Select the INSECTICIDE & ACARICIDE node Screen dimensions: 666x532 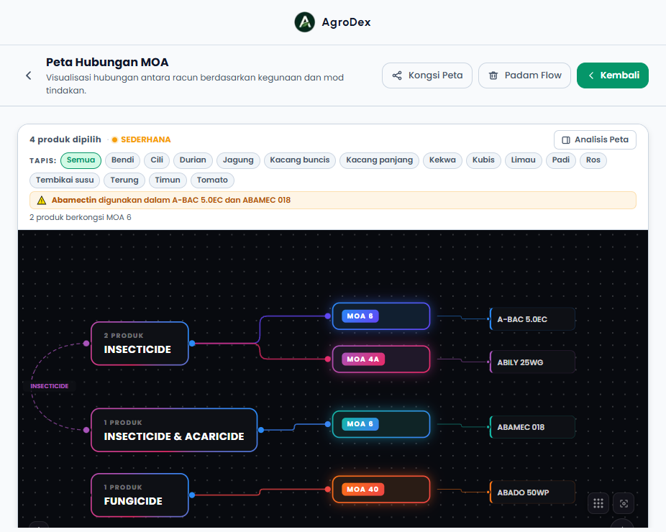tap(174, 430)
